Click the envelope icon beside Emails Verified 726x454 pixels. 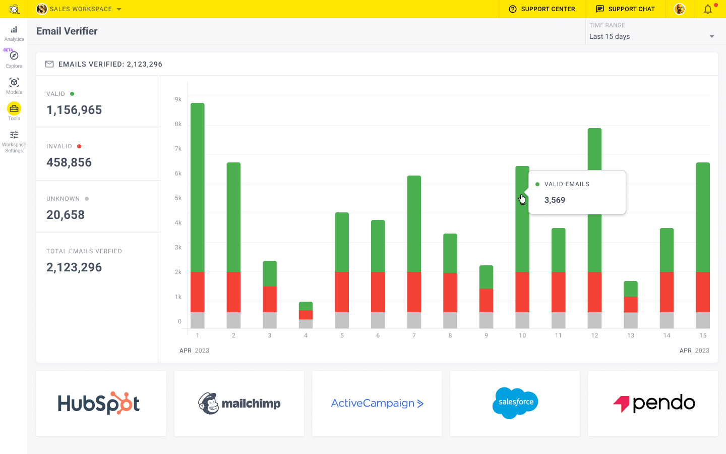coord(49,64)
